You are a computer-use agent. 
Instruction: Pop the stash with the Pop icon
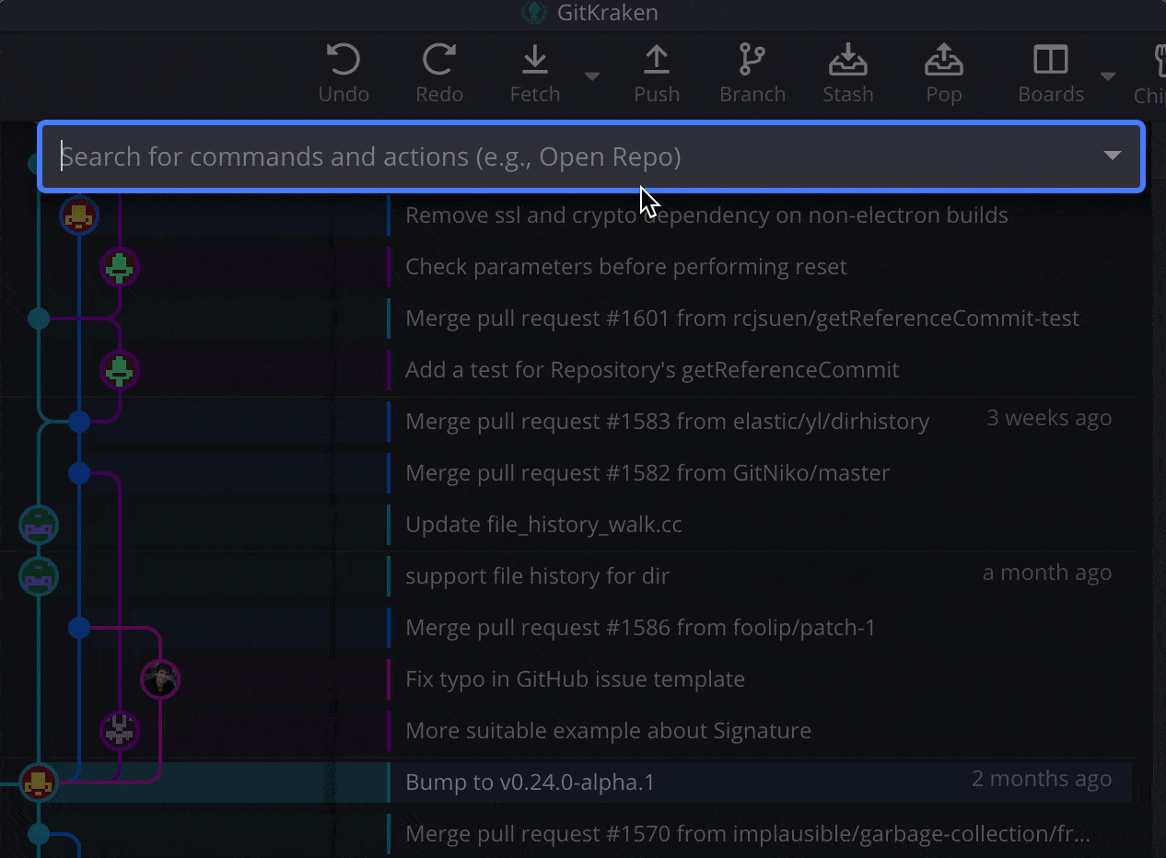point(943,61)
